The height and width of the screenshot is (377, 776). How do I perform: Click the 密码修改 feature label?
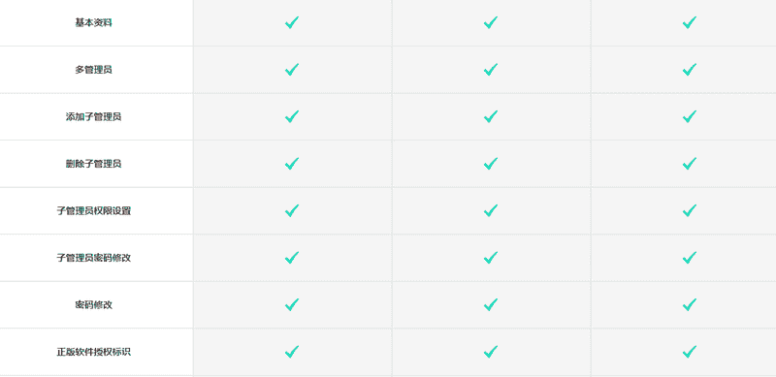point(93,304)
